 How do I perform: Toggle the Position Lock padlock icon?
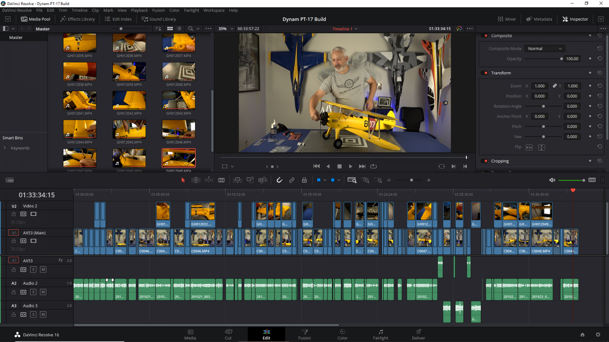(304, 180)
